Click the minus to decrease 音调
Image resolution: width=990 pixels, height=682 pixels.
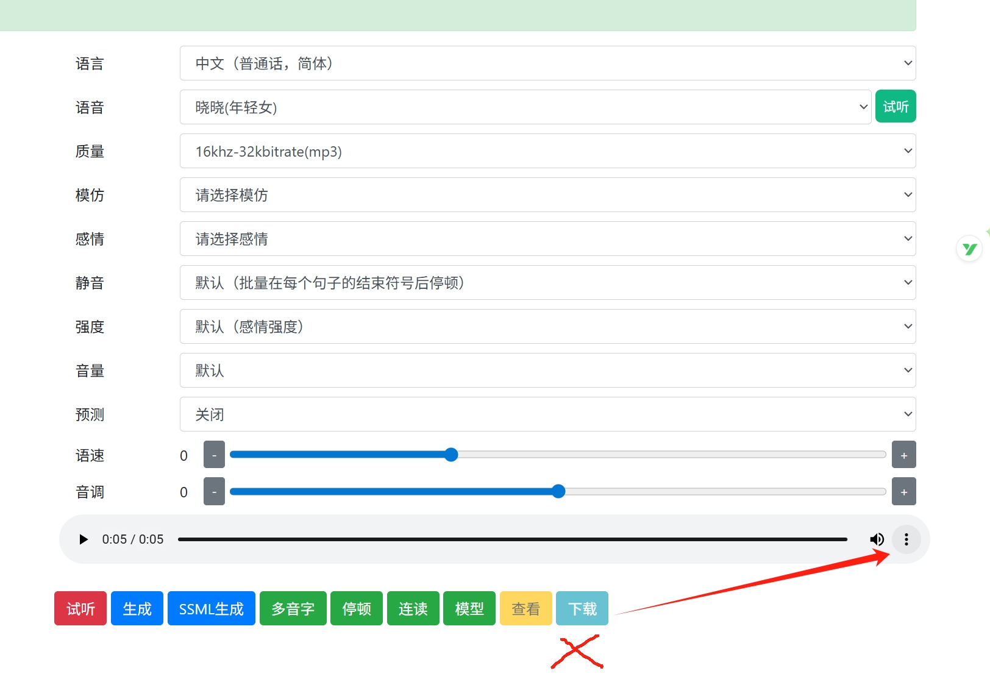pos(214,491)
